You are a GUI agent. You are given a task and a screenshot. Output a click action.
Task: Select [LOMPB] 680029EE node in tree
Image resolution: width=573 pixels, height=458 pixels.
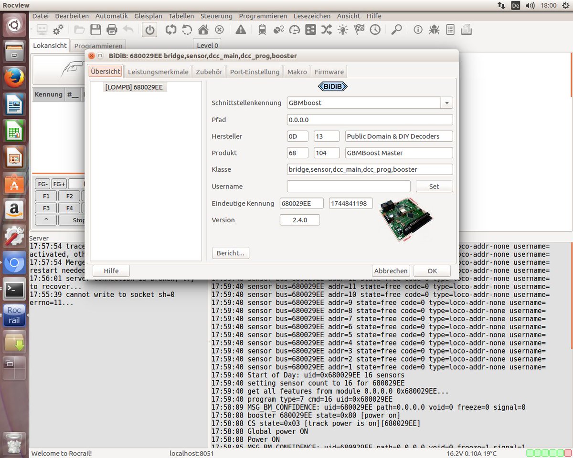(134, 87)
